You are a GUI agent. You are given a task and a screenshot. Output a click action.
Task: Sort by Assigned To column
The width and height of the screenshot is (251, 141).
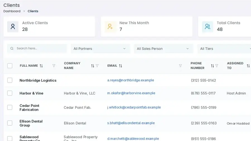point(248,66)
